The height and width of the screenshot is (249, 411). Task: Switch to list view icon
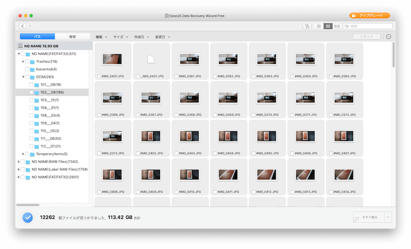click(318, 26)
